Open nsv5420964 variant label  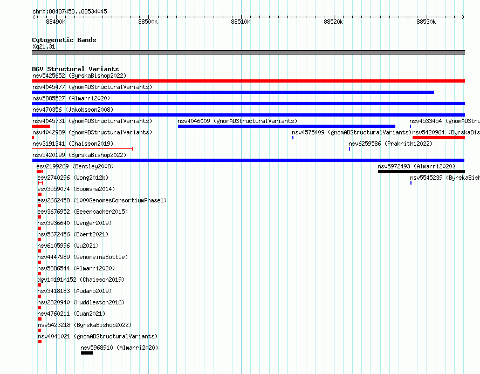pos(446,132)
